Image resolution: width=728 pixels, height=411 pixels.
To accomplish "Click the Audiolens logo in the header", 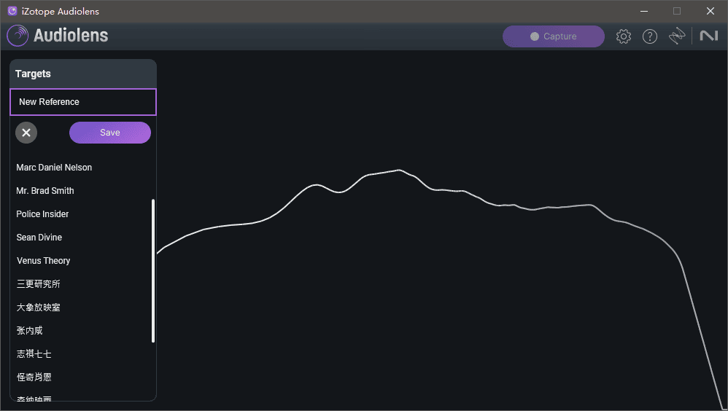I will 58,36.
